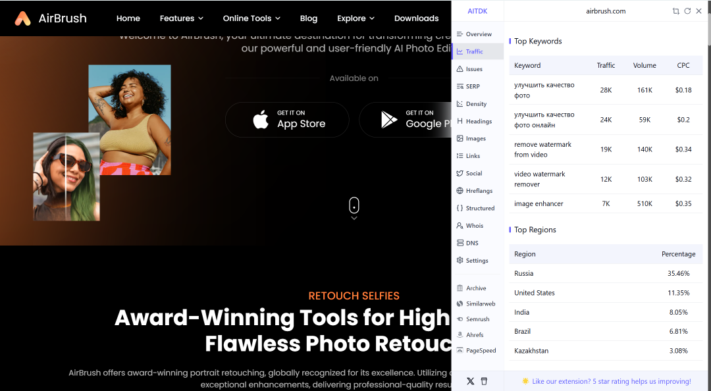The height and width of the screenshot is (391, 711).
Task: Expand the Features dropdown menu
Action: 182,18
